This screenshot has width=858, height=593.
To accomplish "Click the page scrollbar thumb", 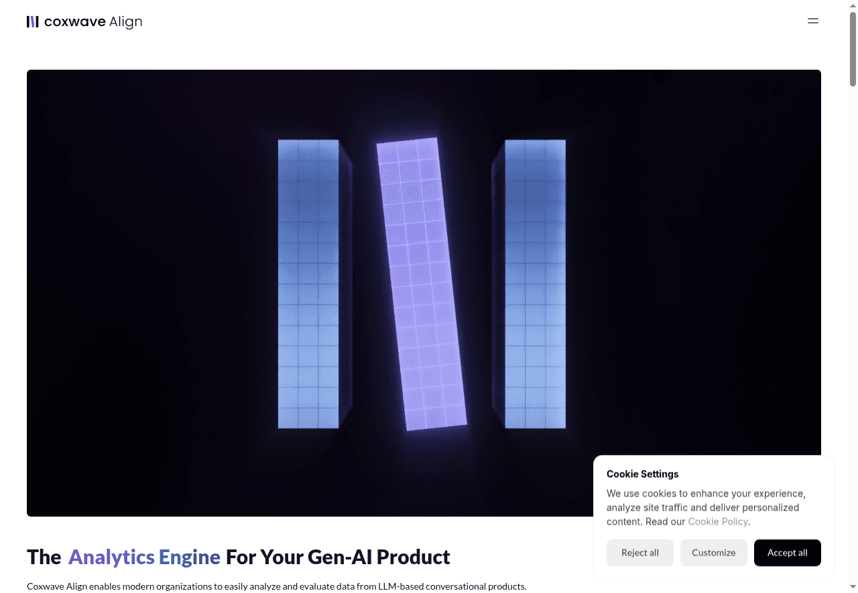I will 853,48.
